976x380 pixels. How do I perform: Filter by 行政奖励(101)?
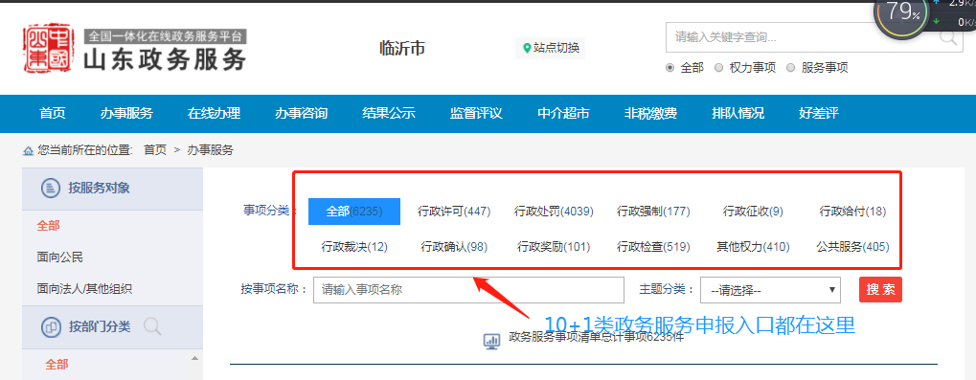554,247
